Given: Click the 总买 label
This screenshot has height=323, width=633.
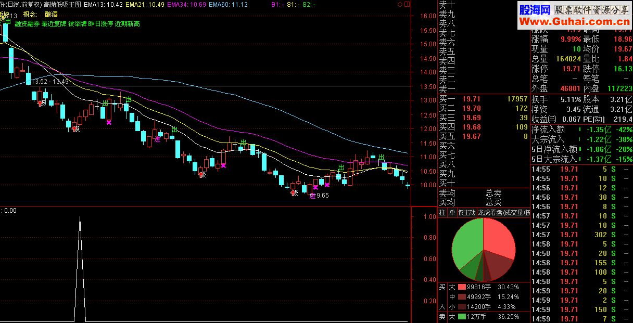Looking at the screenshot, I should tap(493, 202).
